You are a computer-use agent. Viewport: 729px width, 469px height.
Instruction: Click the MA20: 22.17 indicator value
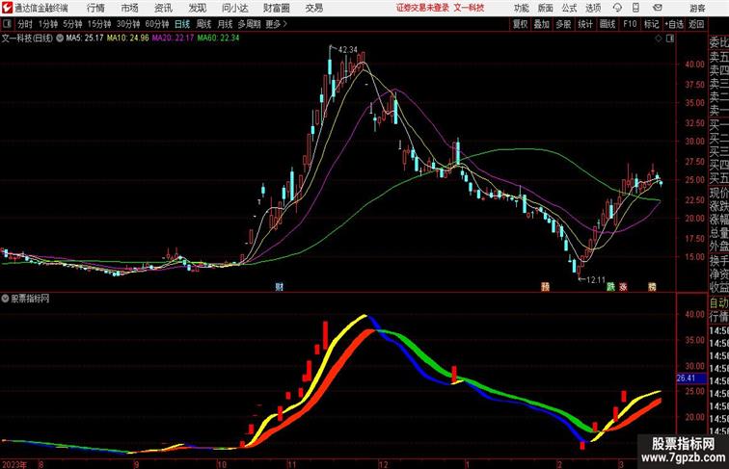(173, 39)
